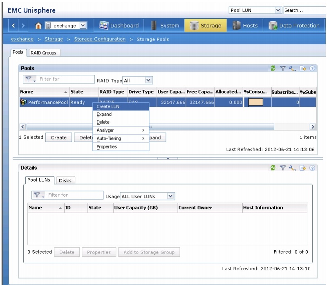Open the Auto-Tiering submenu

(x=121, y=139)
